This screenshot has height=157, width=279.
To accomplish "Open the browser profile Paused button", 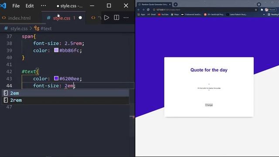I will tap(270, 10).
